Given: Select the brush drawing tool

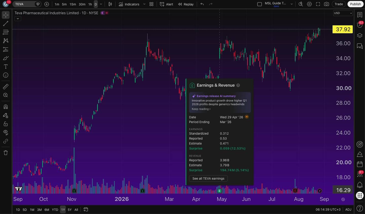Looking at the screenshot, I should tap(6, 58).
